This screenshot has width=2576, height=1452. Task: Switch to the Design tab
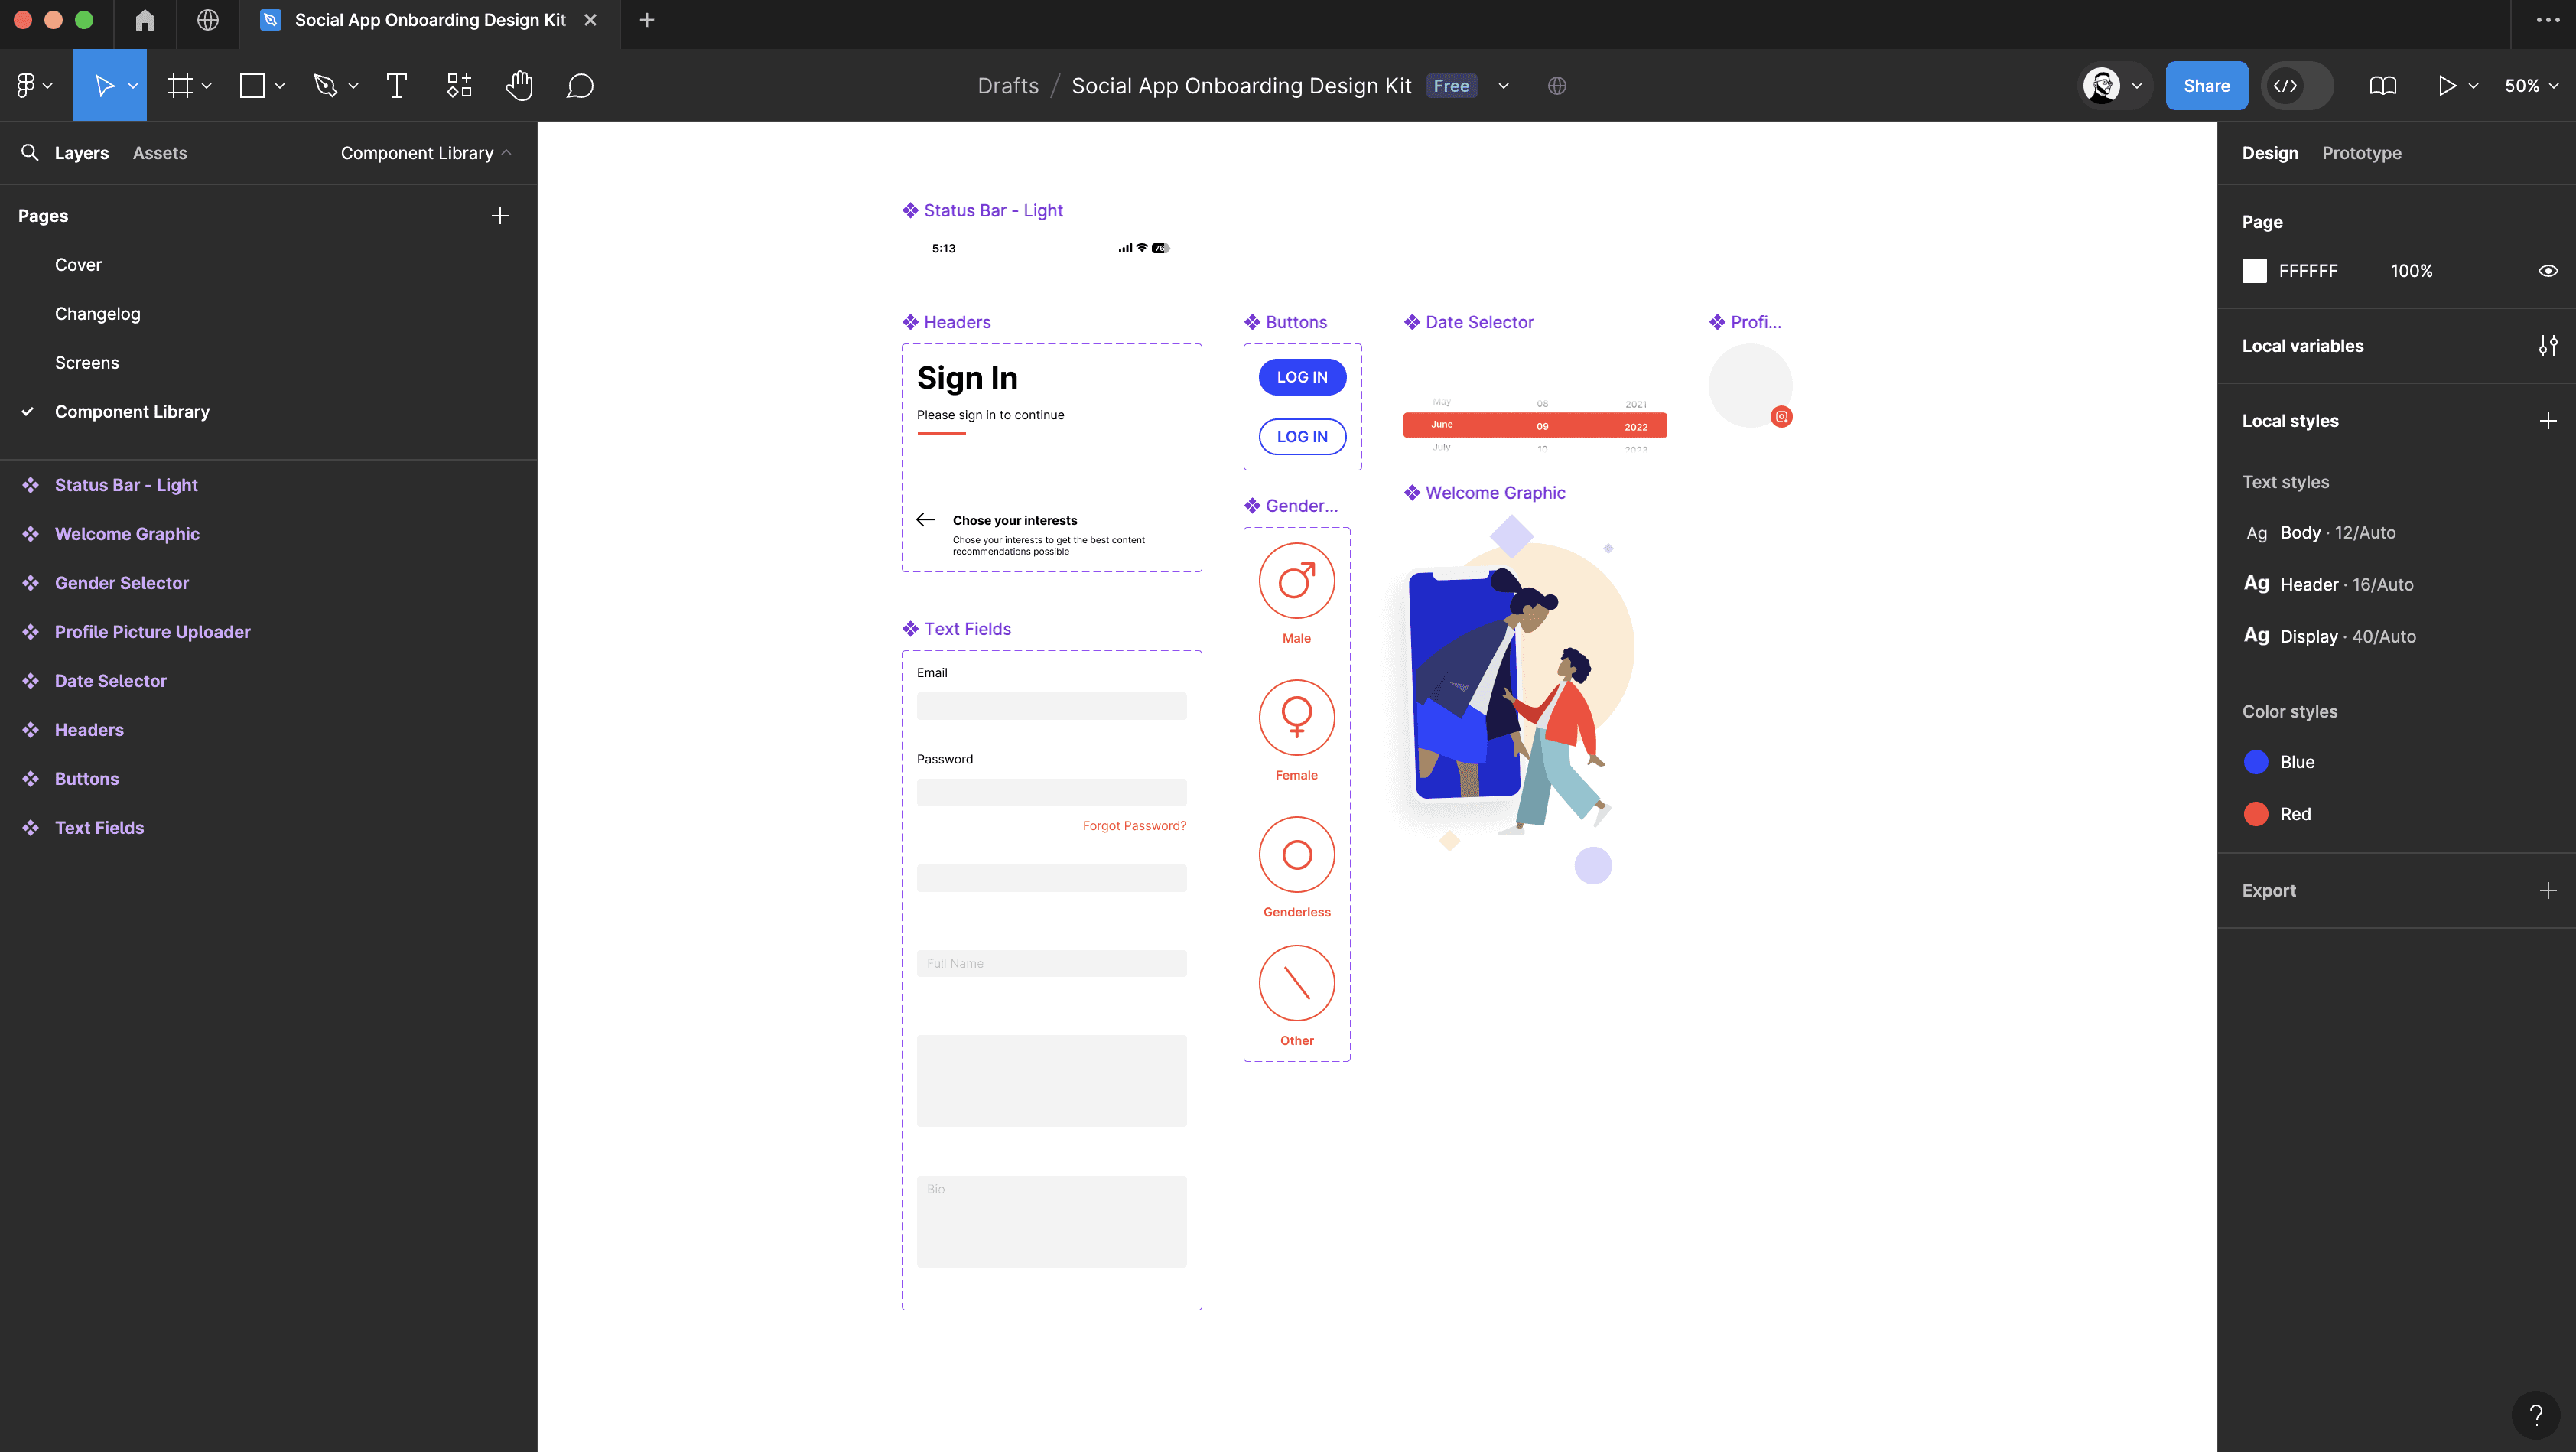pos(2270,153)
